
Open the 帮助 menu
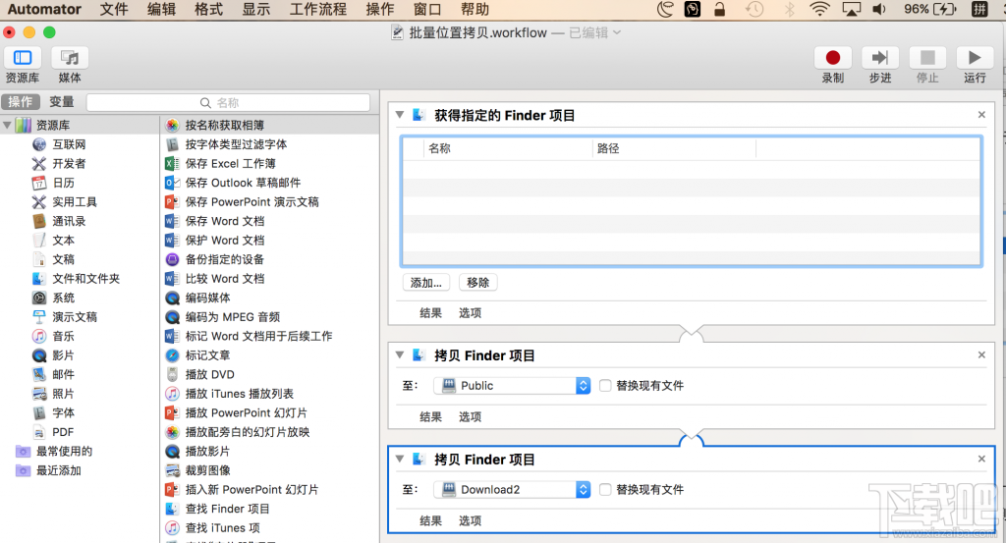click(475, 9)
